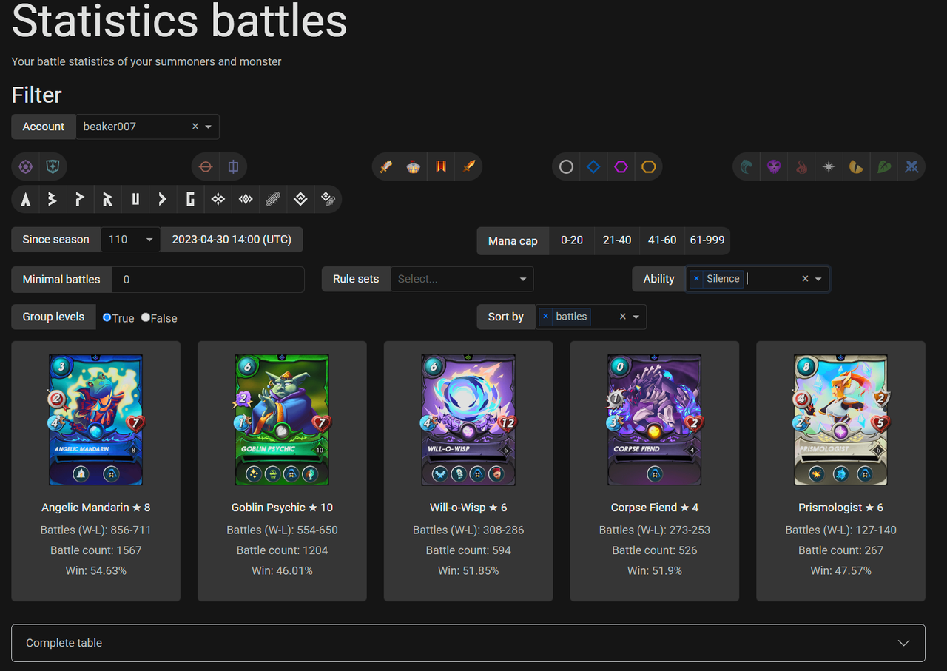Toggle the 0-20 mana cap filter

point(572,240)
